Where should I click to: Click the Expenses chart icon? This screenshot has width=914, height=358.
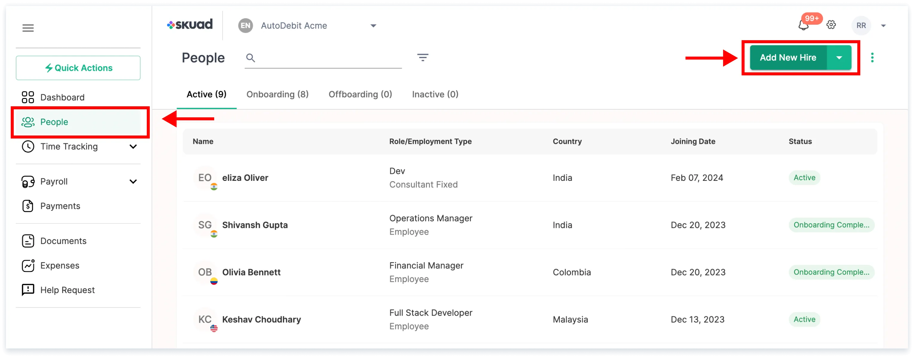pos(28,266)
